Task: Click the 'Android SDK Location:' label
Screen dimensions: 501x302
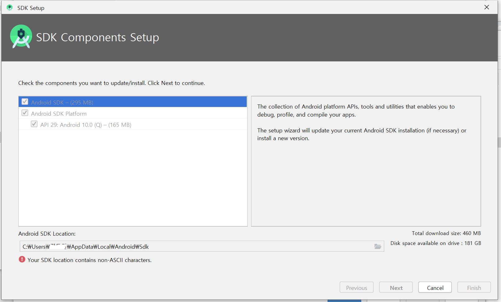Action: click(47, 234)
